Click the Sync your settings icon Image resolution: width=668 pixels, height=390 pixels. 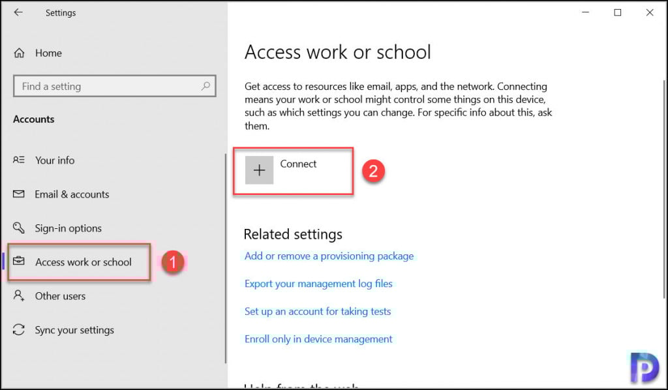[19, 329]
